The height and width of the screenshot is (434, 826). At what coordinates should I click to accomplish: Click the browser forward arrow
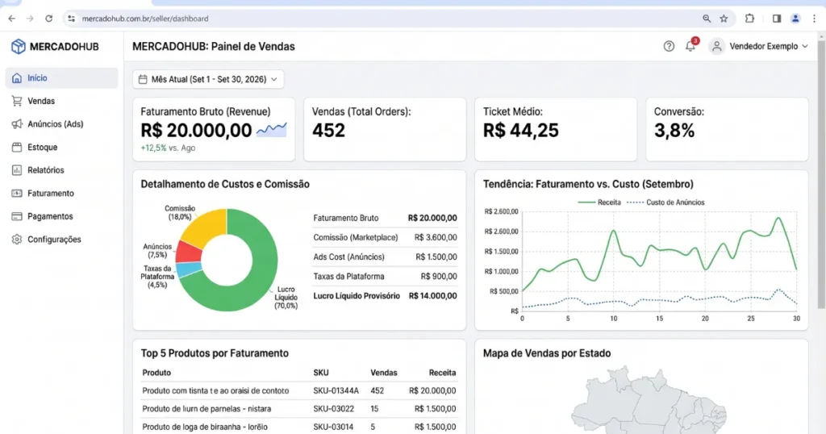[30, 19]
